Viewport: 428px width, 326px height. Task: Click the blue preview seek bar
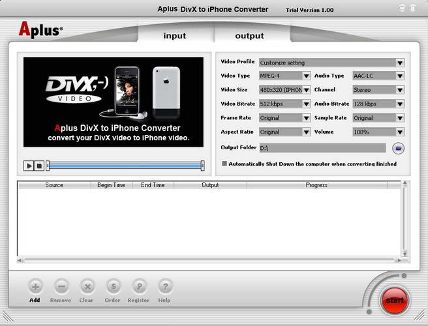[x=125, y=166]
